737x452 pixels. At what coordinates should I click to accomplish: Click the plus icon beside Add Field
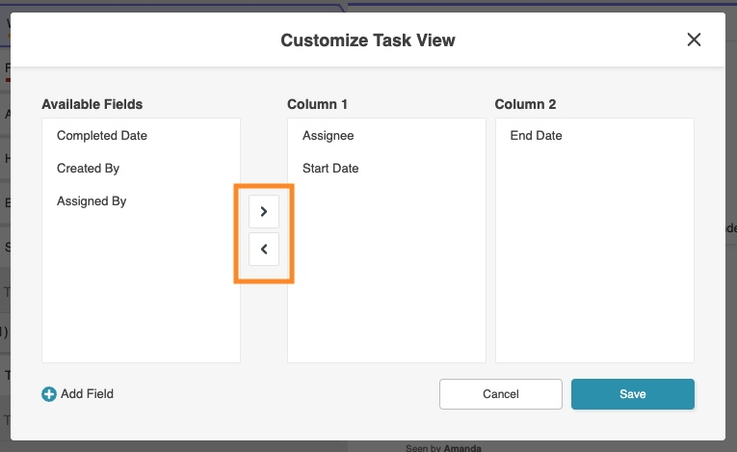[49, 393]
